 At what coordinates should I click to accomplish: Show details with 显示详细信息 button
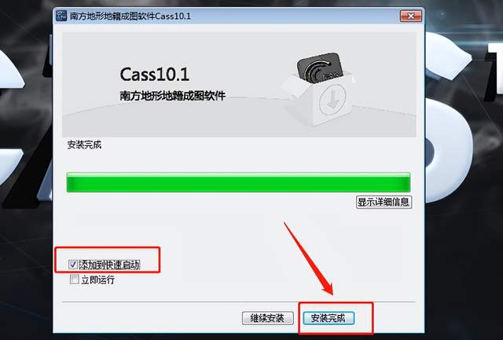384,203
